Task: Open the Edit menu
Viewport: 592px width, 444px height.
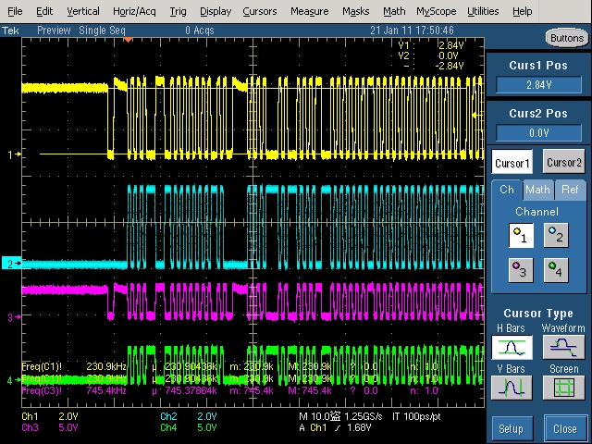Action: (44, 11)
